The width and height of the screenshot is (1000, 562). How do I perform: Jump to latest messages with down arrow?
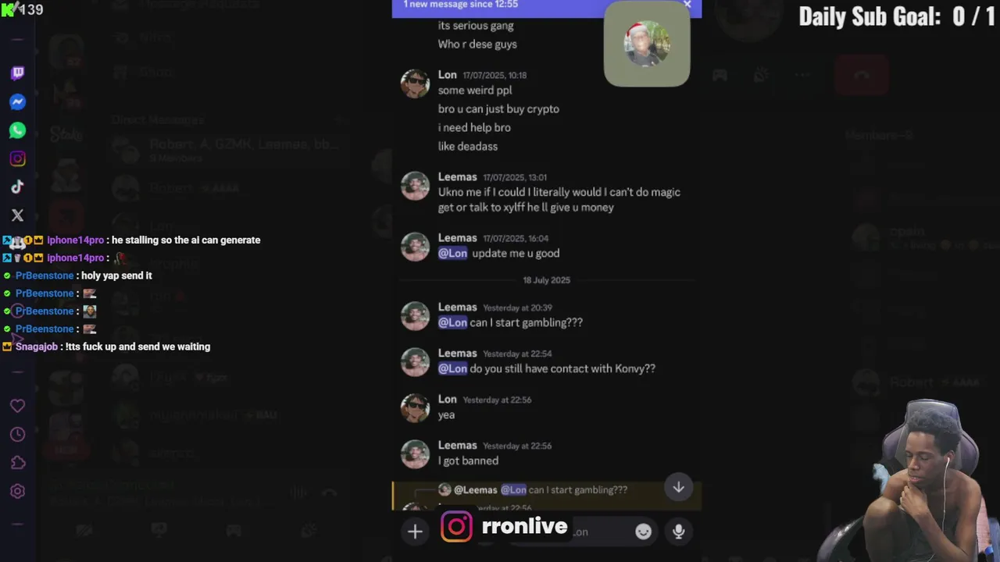678,488
